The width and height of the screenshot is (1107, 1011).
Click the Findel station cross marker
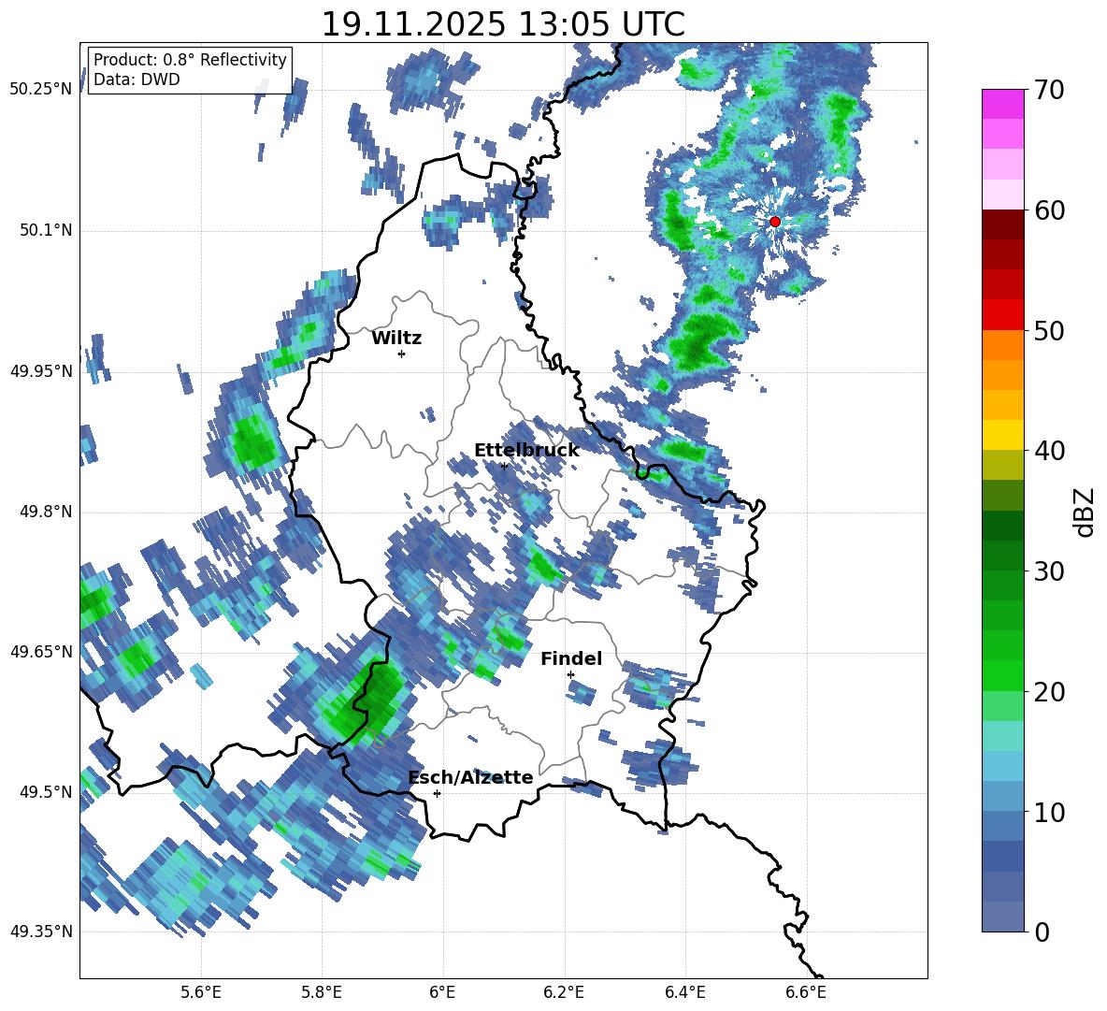point(570,675)
